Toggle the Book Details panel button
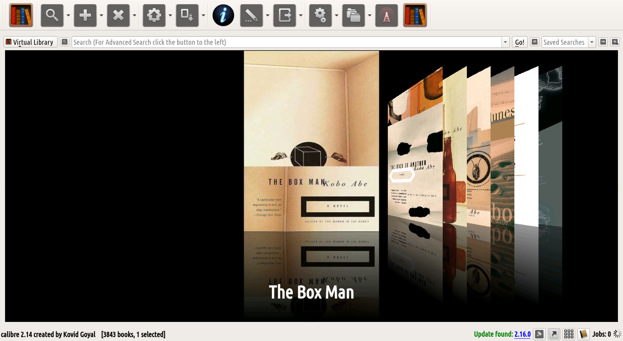 pos(583,334)
